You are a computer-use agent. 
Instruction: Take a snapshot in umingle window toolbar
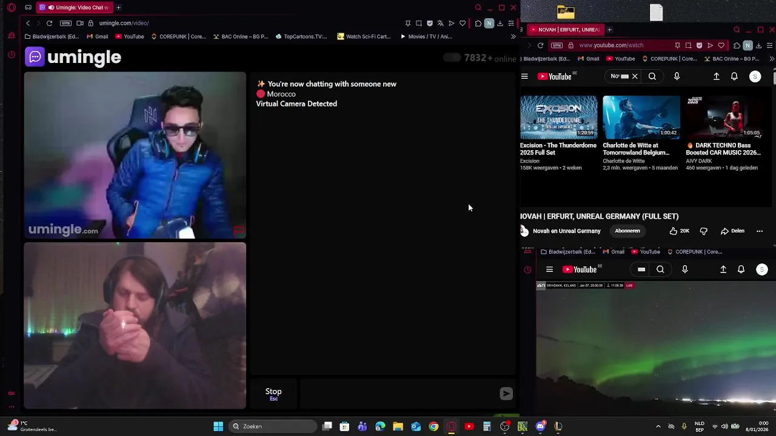point(419,23)
